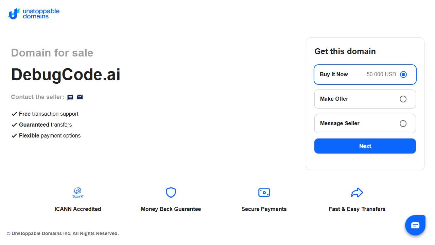Click the Money Back Guarantee shield icon
This screenshot has width=435, height=245.
click(x=171, y=193)
